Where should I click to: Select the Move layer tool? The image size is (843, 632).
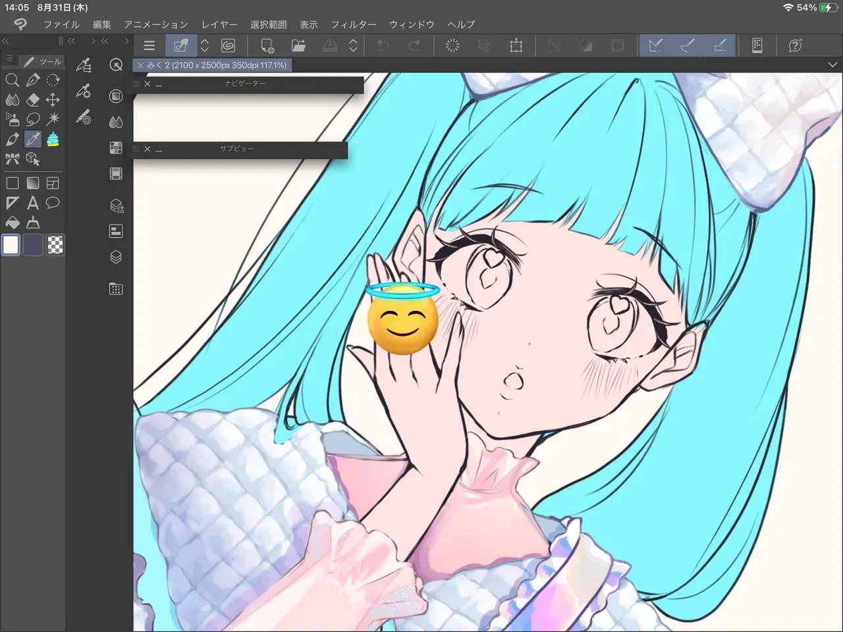click(53, 100)
